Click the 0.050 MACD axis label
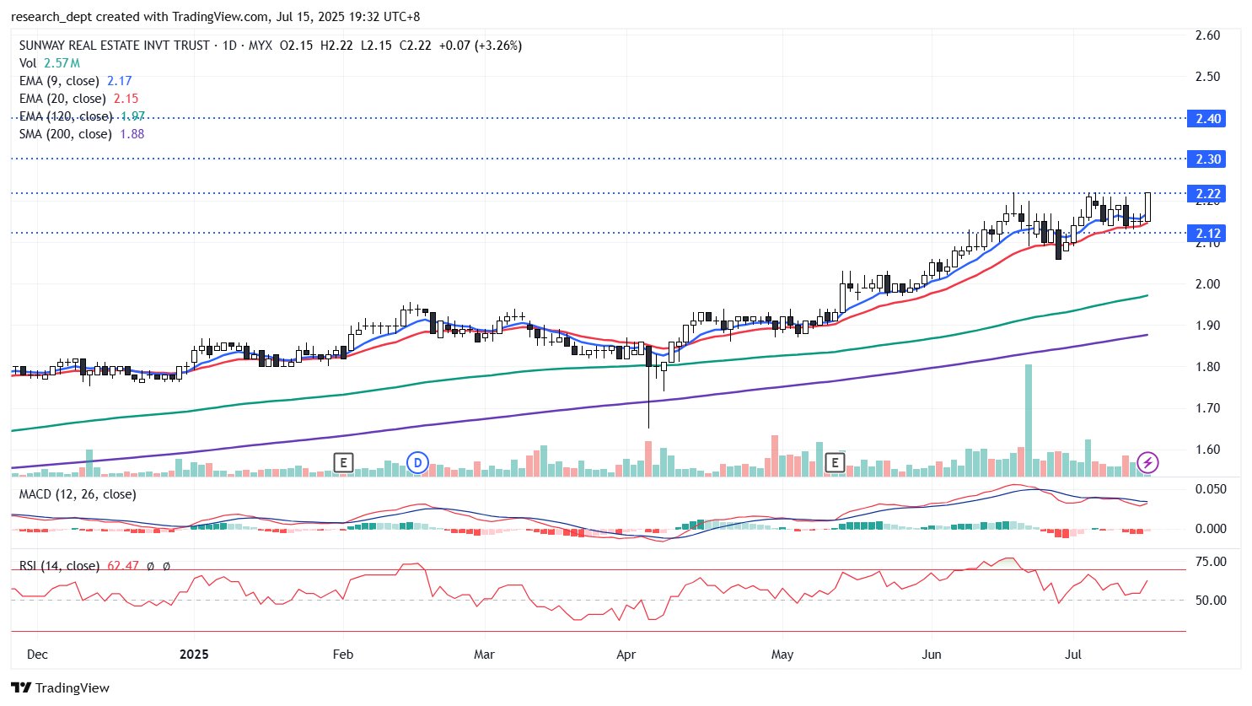 (x=1211, y=489)
